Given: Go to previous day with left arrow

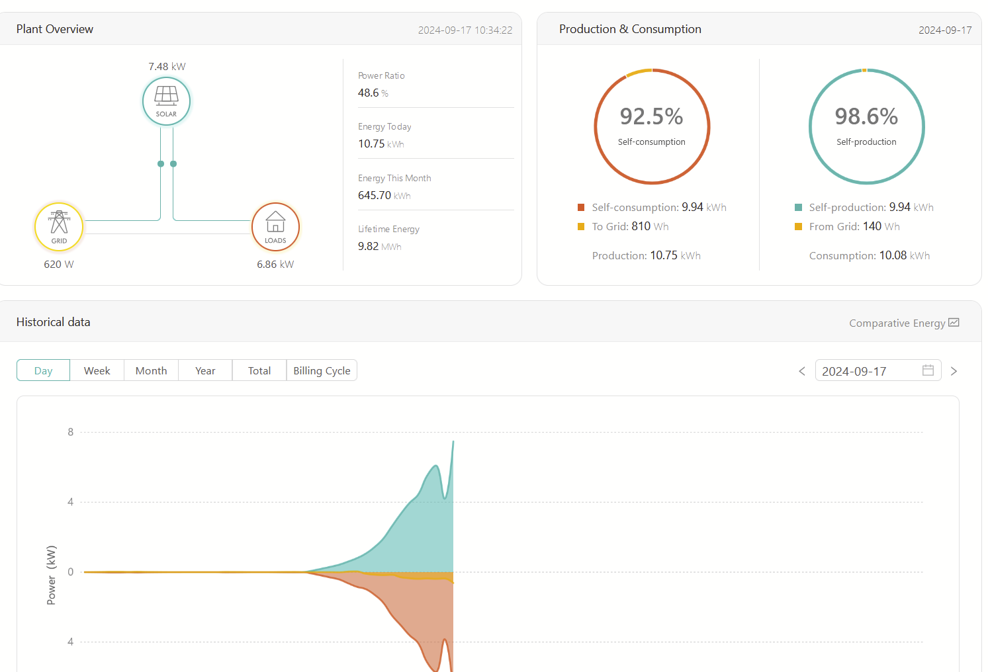Looking at the screenshot, I should tap(802, 371).
